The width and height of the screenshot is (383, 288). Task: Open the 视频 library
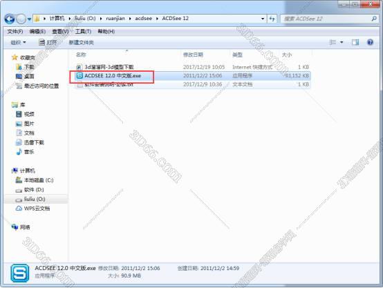click(29, 114)
